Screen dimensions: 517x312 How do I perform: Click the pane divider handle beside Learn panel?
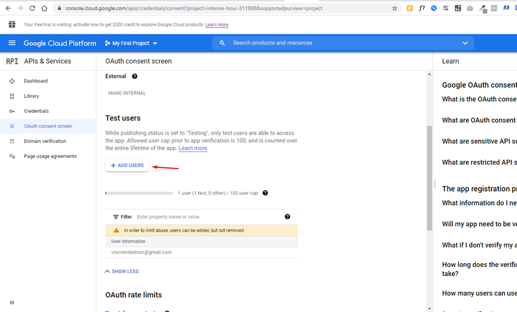[x=434, y=184]
